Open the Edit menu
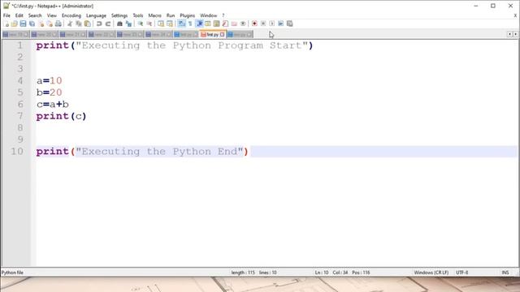This screenshot has height=292, width=520. click(19, 15)
